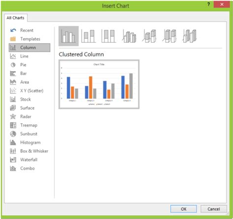233x219 pixels.
Task: Switch to the All Charts tab
Action: [x=16, y=18]
